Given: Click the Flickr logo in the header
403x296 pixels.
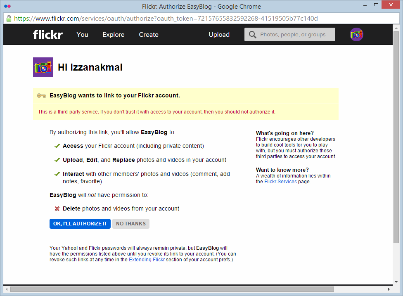Looking at the screenshot, I should (48, 34).
